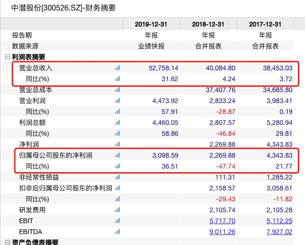Screen dimensions: 305x245
Task: Collapse the 利润表摘要 section
Action: click(x=8, y=57)
